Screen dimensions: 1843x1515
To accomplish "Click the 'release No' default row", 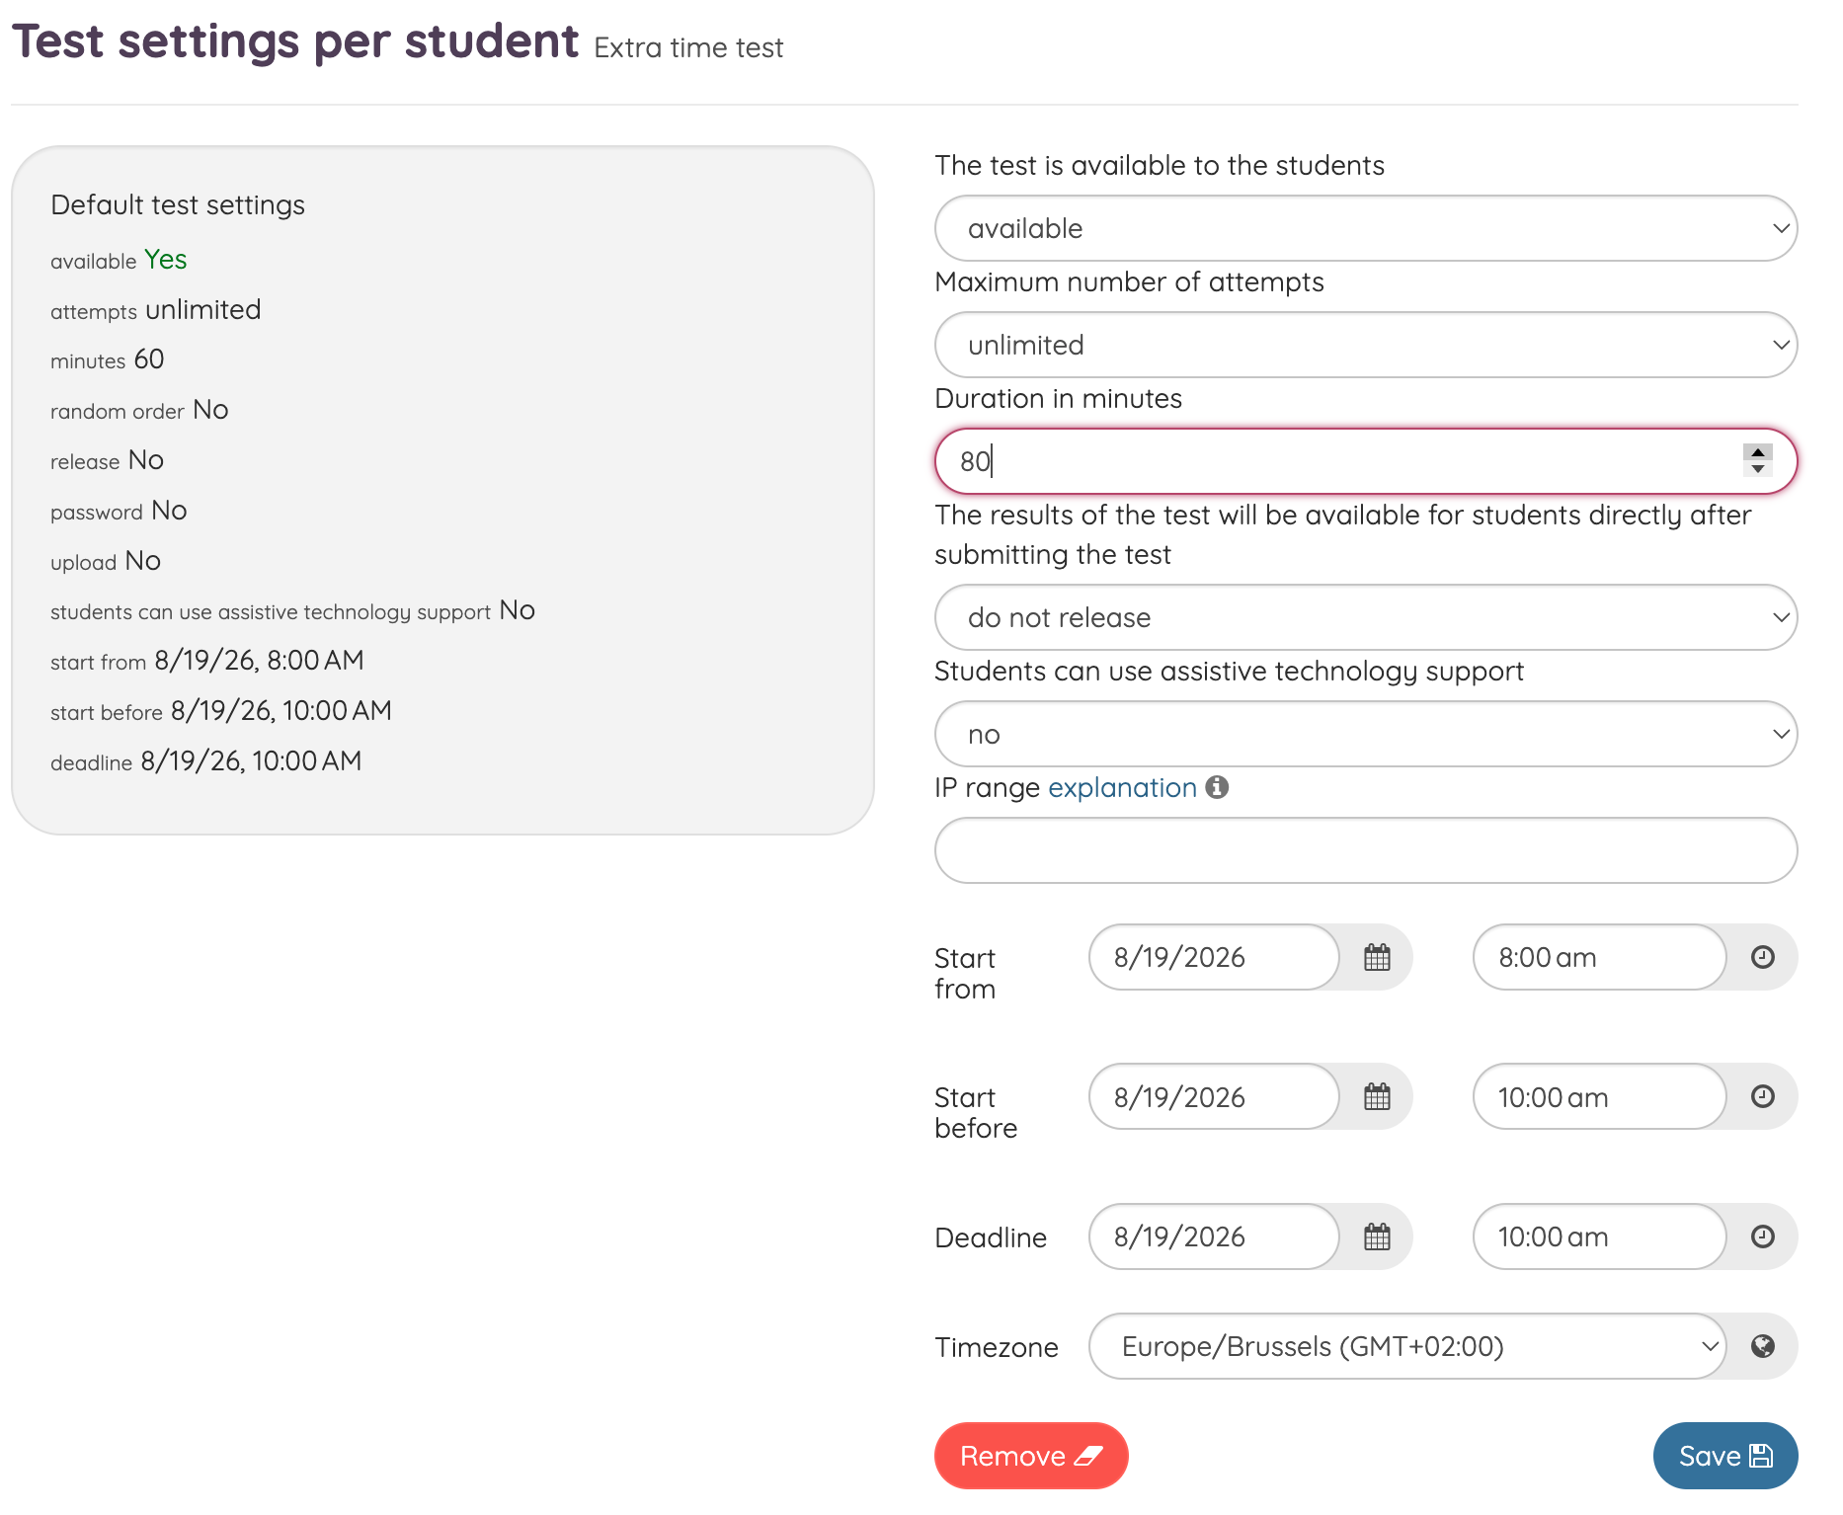I will (x=108, y=460).
